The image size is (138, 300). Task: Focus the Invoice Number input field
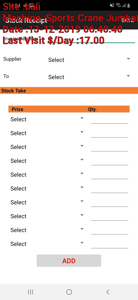[91, 39]
